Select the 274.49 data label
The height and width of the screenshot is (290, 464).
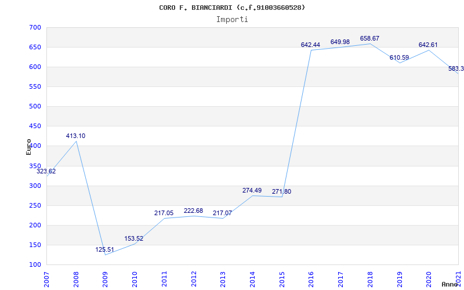pyautogui.click(x=252, y=191)
